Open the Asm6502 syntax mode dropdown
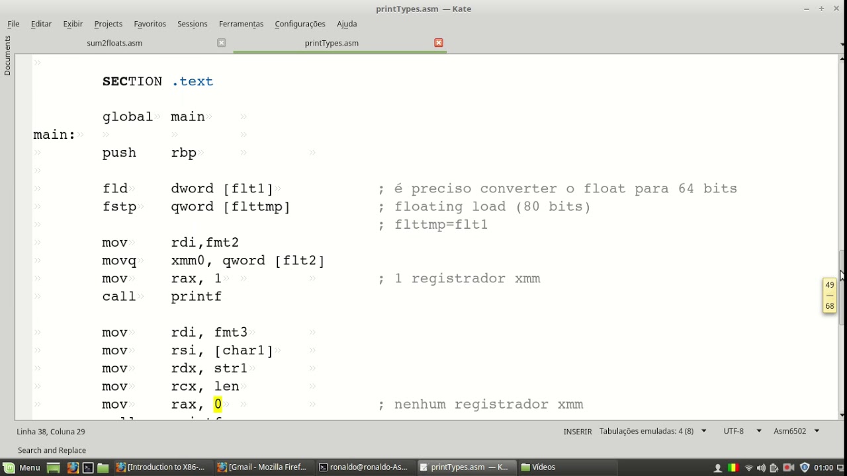This screenshot has height=476, width=847. point(797,431)
